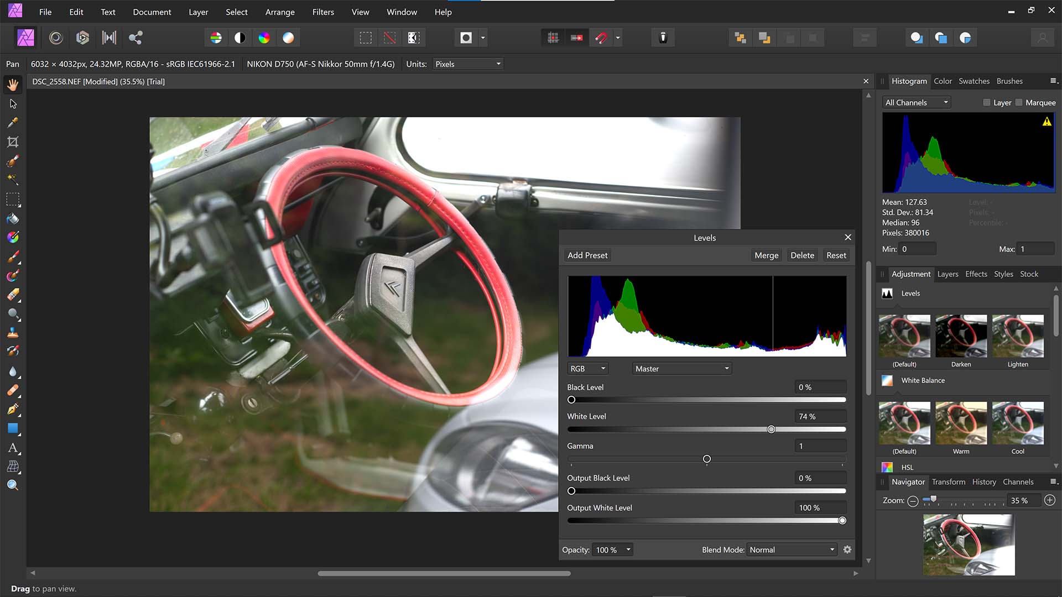Choose the Artistic Text tool
Image resolution: width=1062 pixels, height=597 pixels.
[x=13, y=448]
